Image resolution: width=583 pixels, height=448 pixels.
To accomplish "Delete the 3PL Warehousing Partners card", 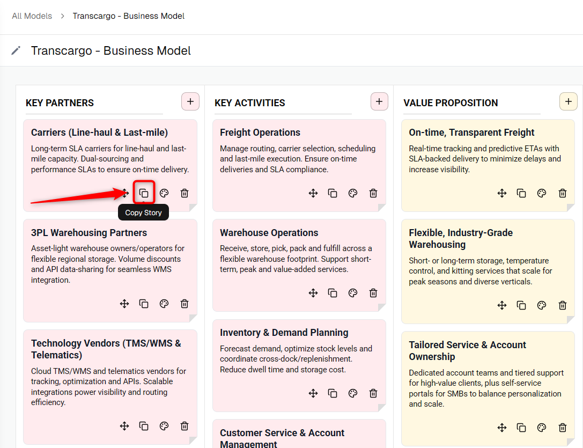I will [x=185, y=304].
